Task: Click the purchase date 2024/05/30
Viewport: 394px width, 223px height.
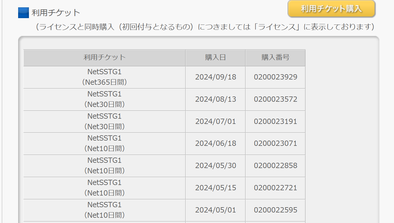Action: pos(215,166)
